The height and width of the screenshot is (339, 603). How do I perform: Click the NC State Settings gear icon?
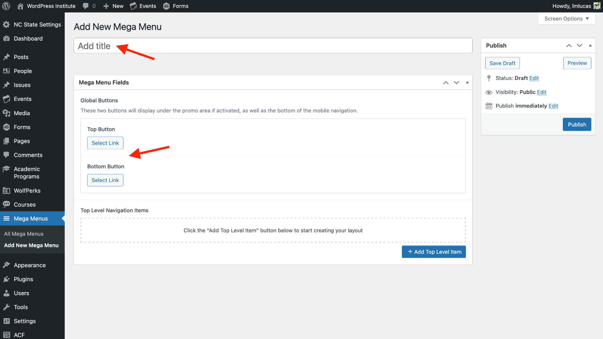coord(6,25)
